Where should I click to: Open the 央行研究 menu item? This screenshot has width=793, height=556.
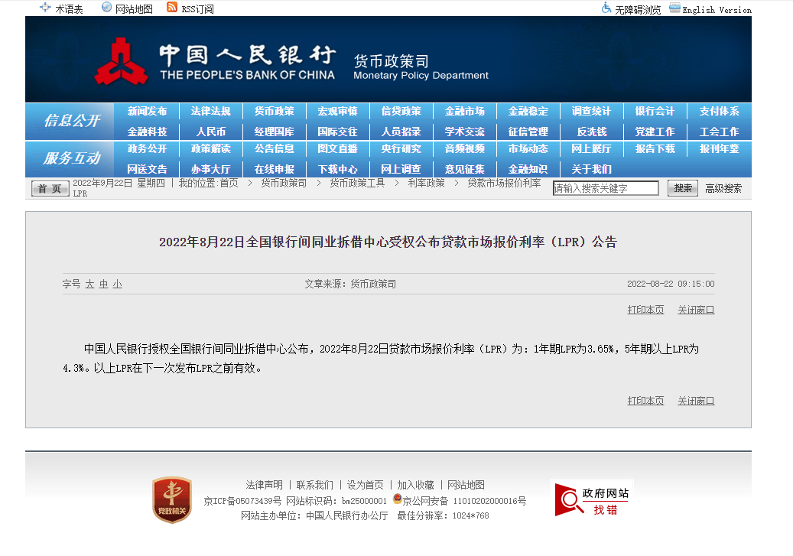401,148
